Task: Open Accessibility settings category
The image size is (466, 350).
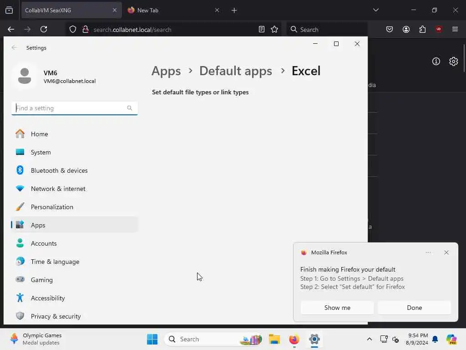Action: tap(74, 298)
